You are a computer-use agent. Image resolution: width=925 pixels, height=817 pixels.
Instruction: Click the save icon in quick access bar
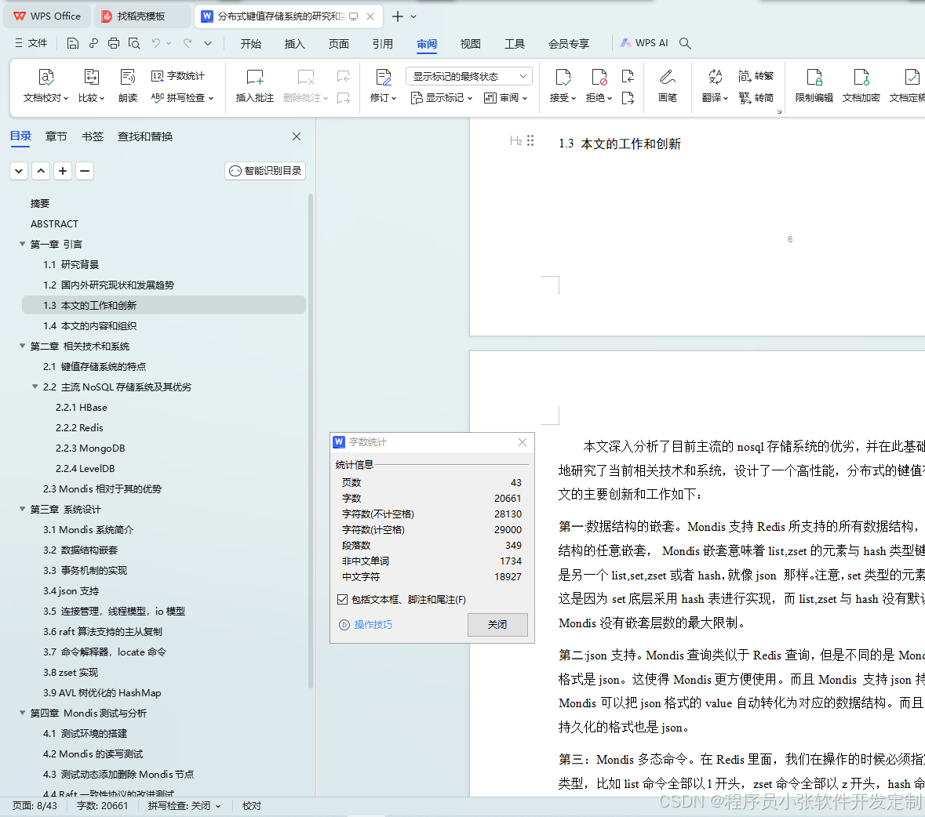pyautogui.click(x=72, y=43)
